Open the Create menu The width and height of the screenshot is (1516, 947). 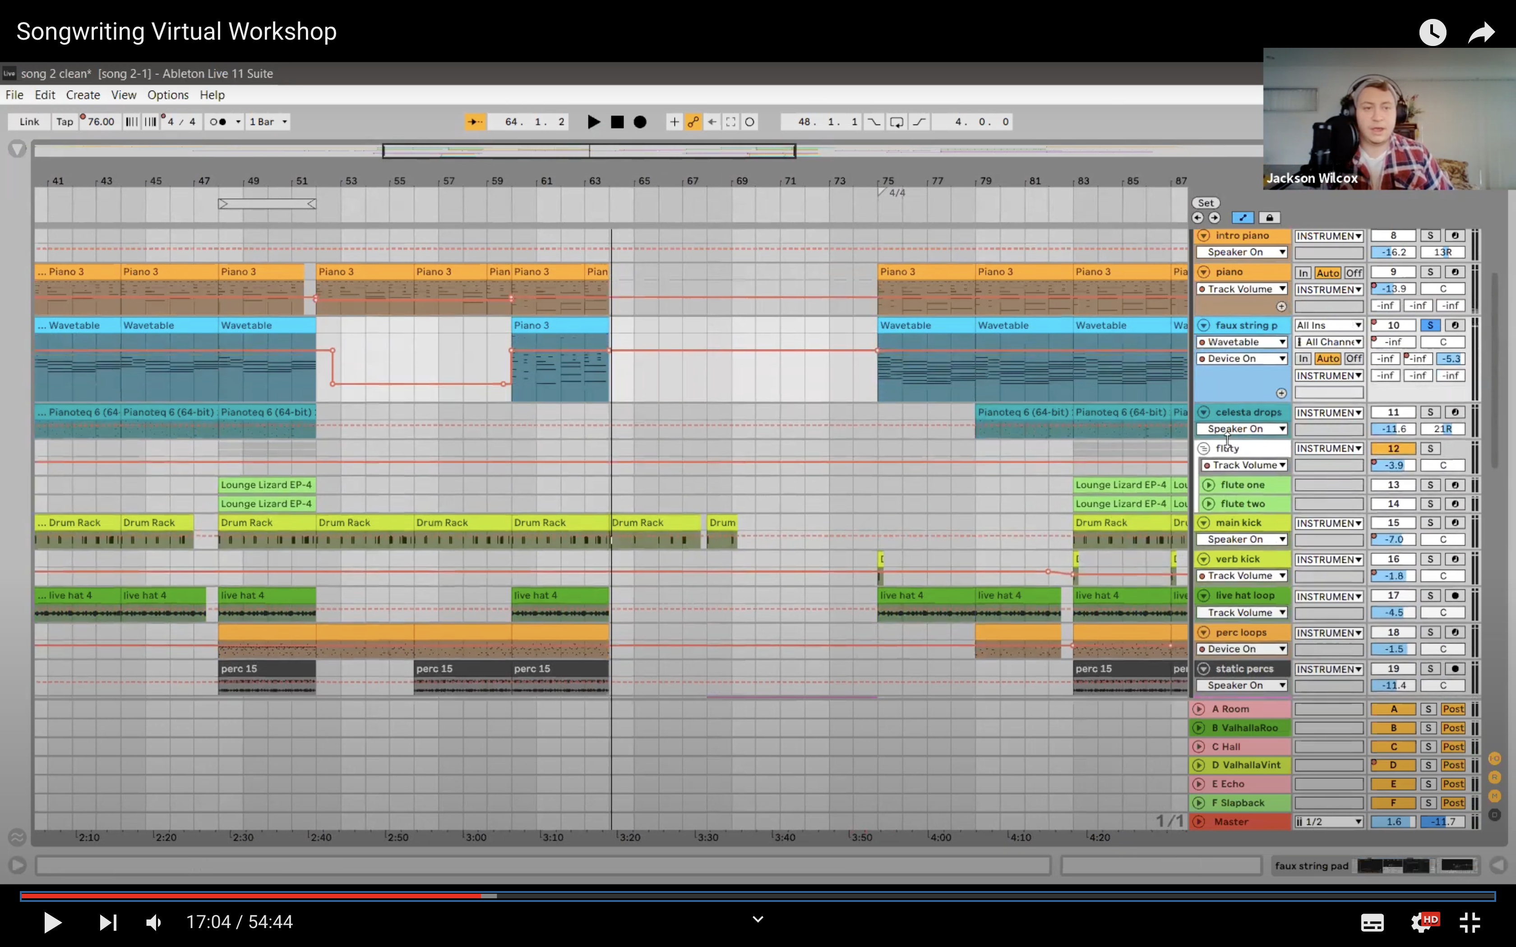(83, 95)
